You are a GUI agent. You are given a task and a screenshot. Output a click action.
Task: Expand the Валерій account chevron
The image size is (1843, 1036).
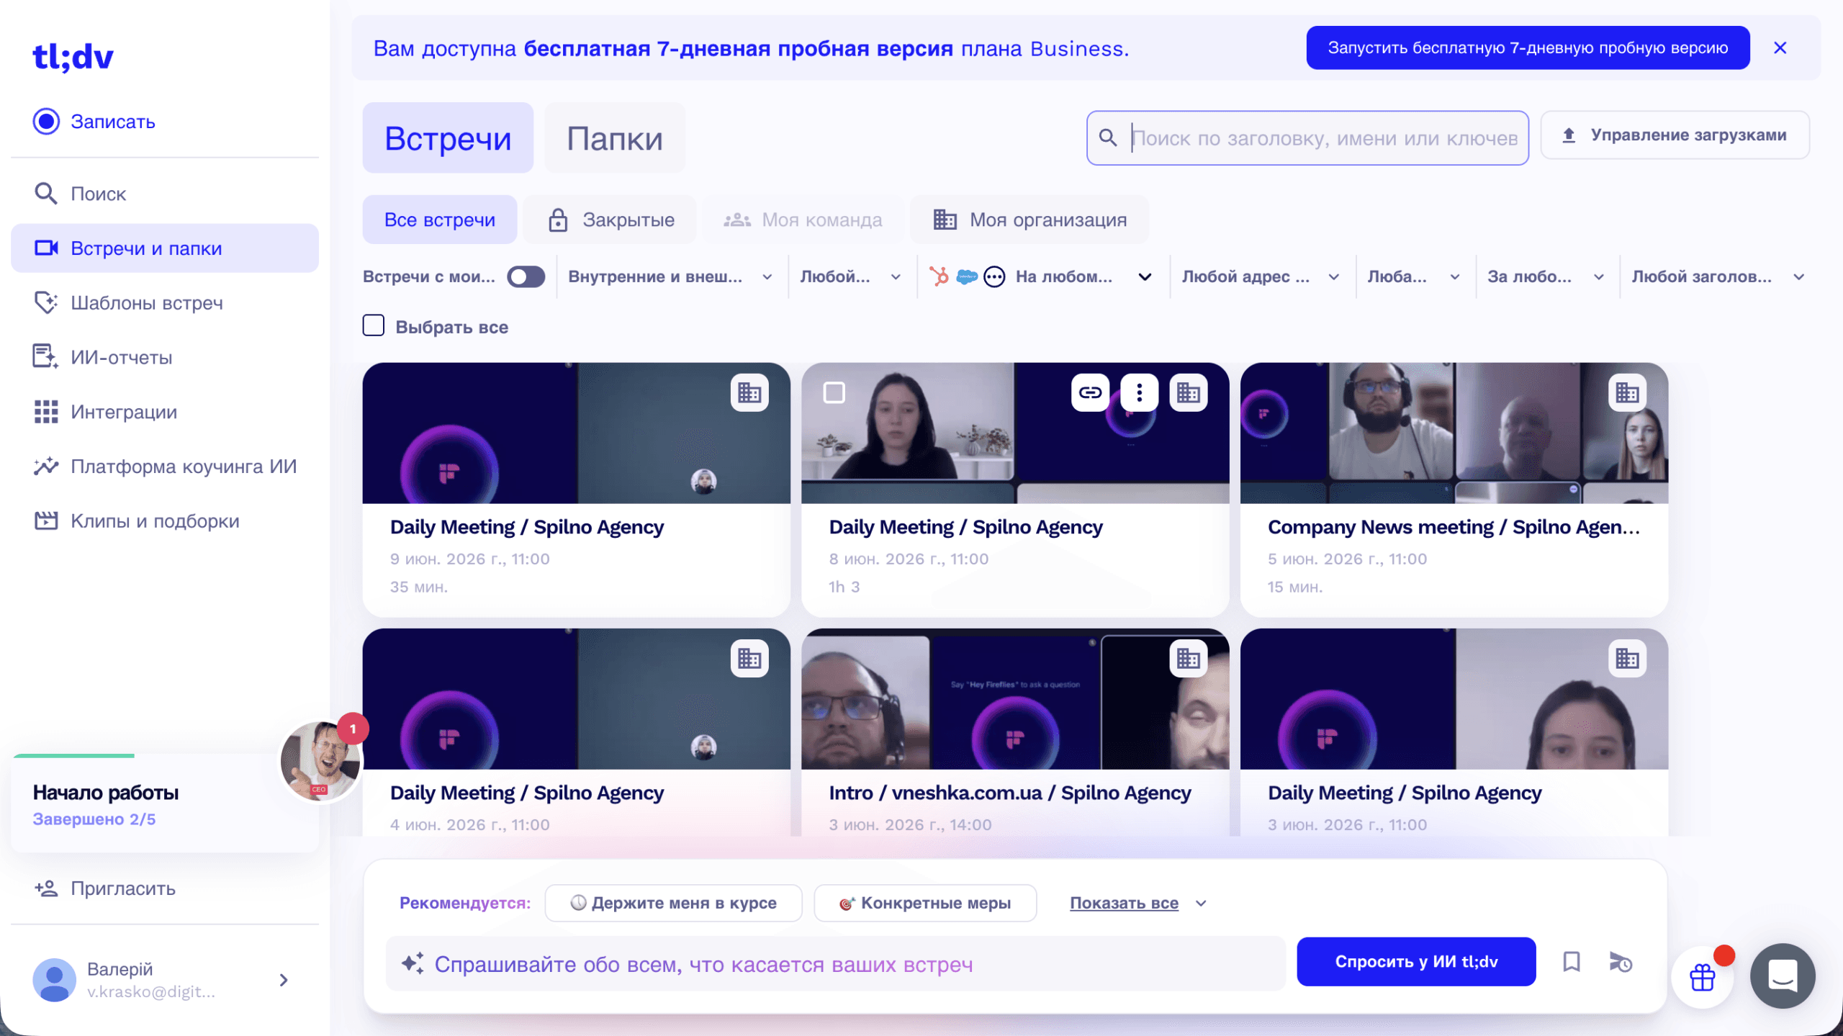(x=284, y=980)
